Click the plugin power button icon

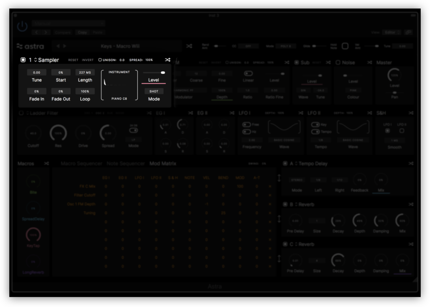click(22, 27)
